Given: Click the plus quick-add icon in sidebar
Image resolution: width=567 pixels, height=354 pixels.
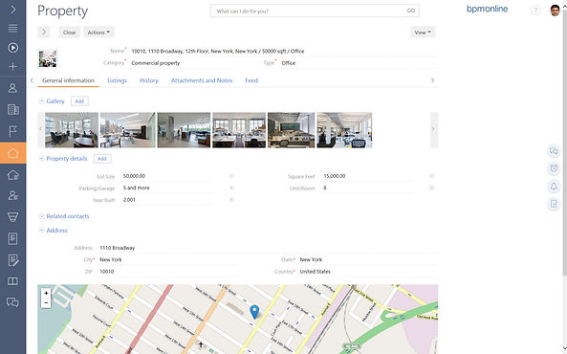Looking at the screenshot, I should [x=12, y=67].
